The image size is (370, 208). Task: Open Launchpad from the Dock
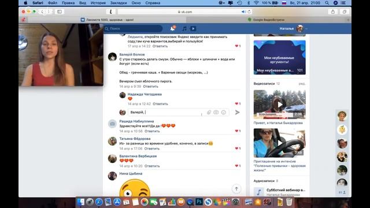pyautogui.click(x=90, y=202)
